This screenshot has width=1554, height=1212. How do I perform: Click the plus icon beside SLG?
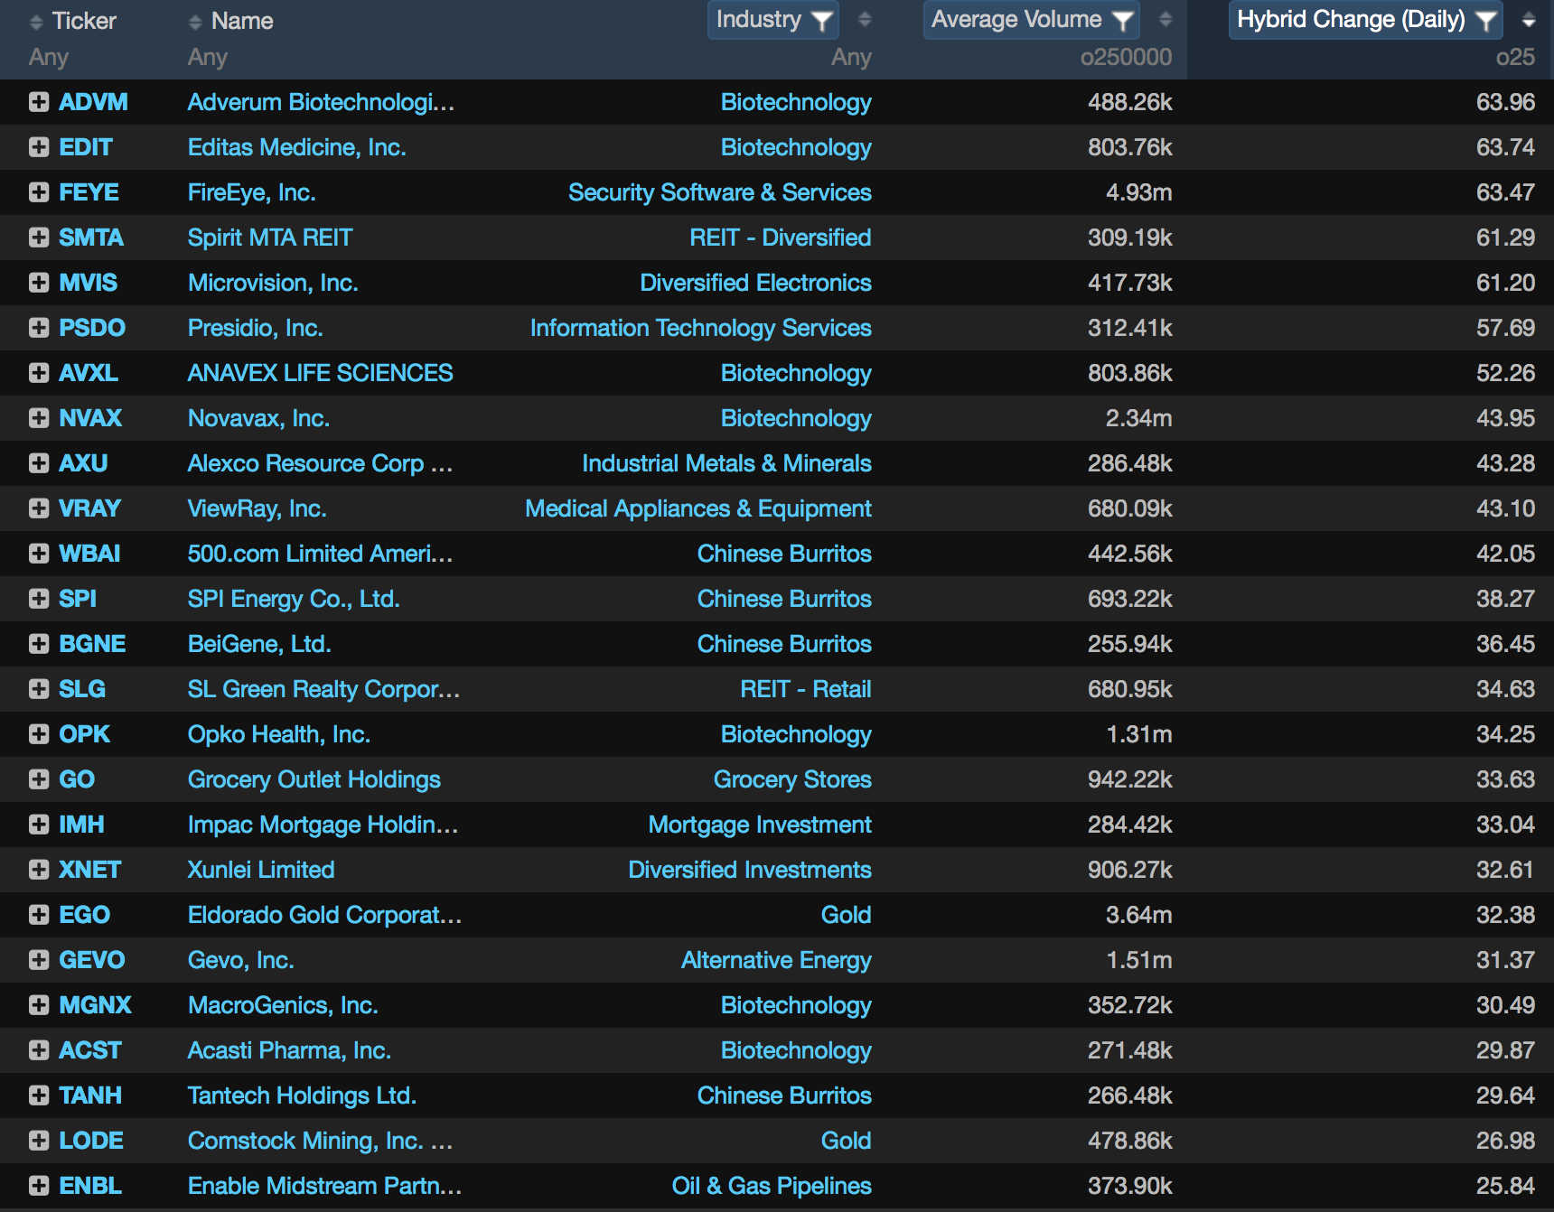point(39,689)
